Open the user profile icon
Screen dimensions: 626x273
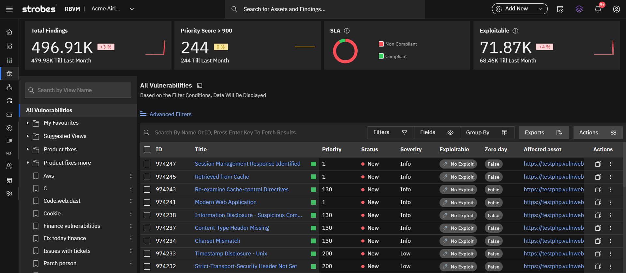click(x=616, y=9)
